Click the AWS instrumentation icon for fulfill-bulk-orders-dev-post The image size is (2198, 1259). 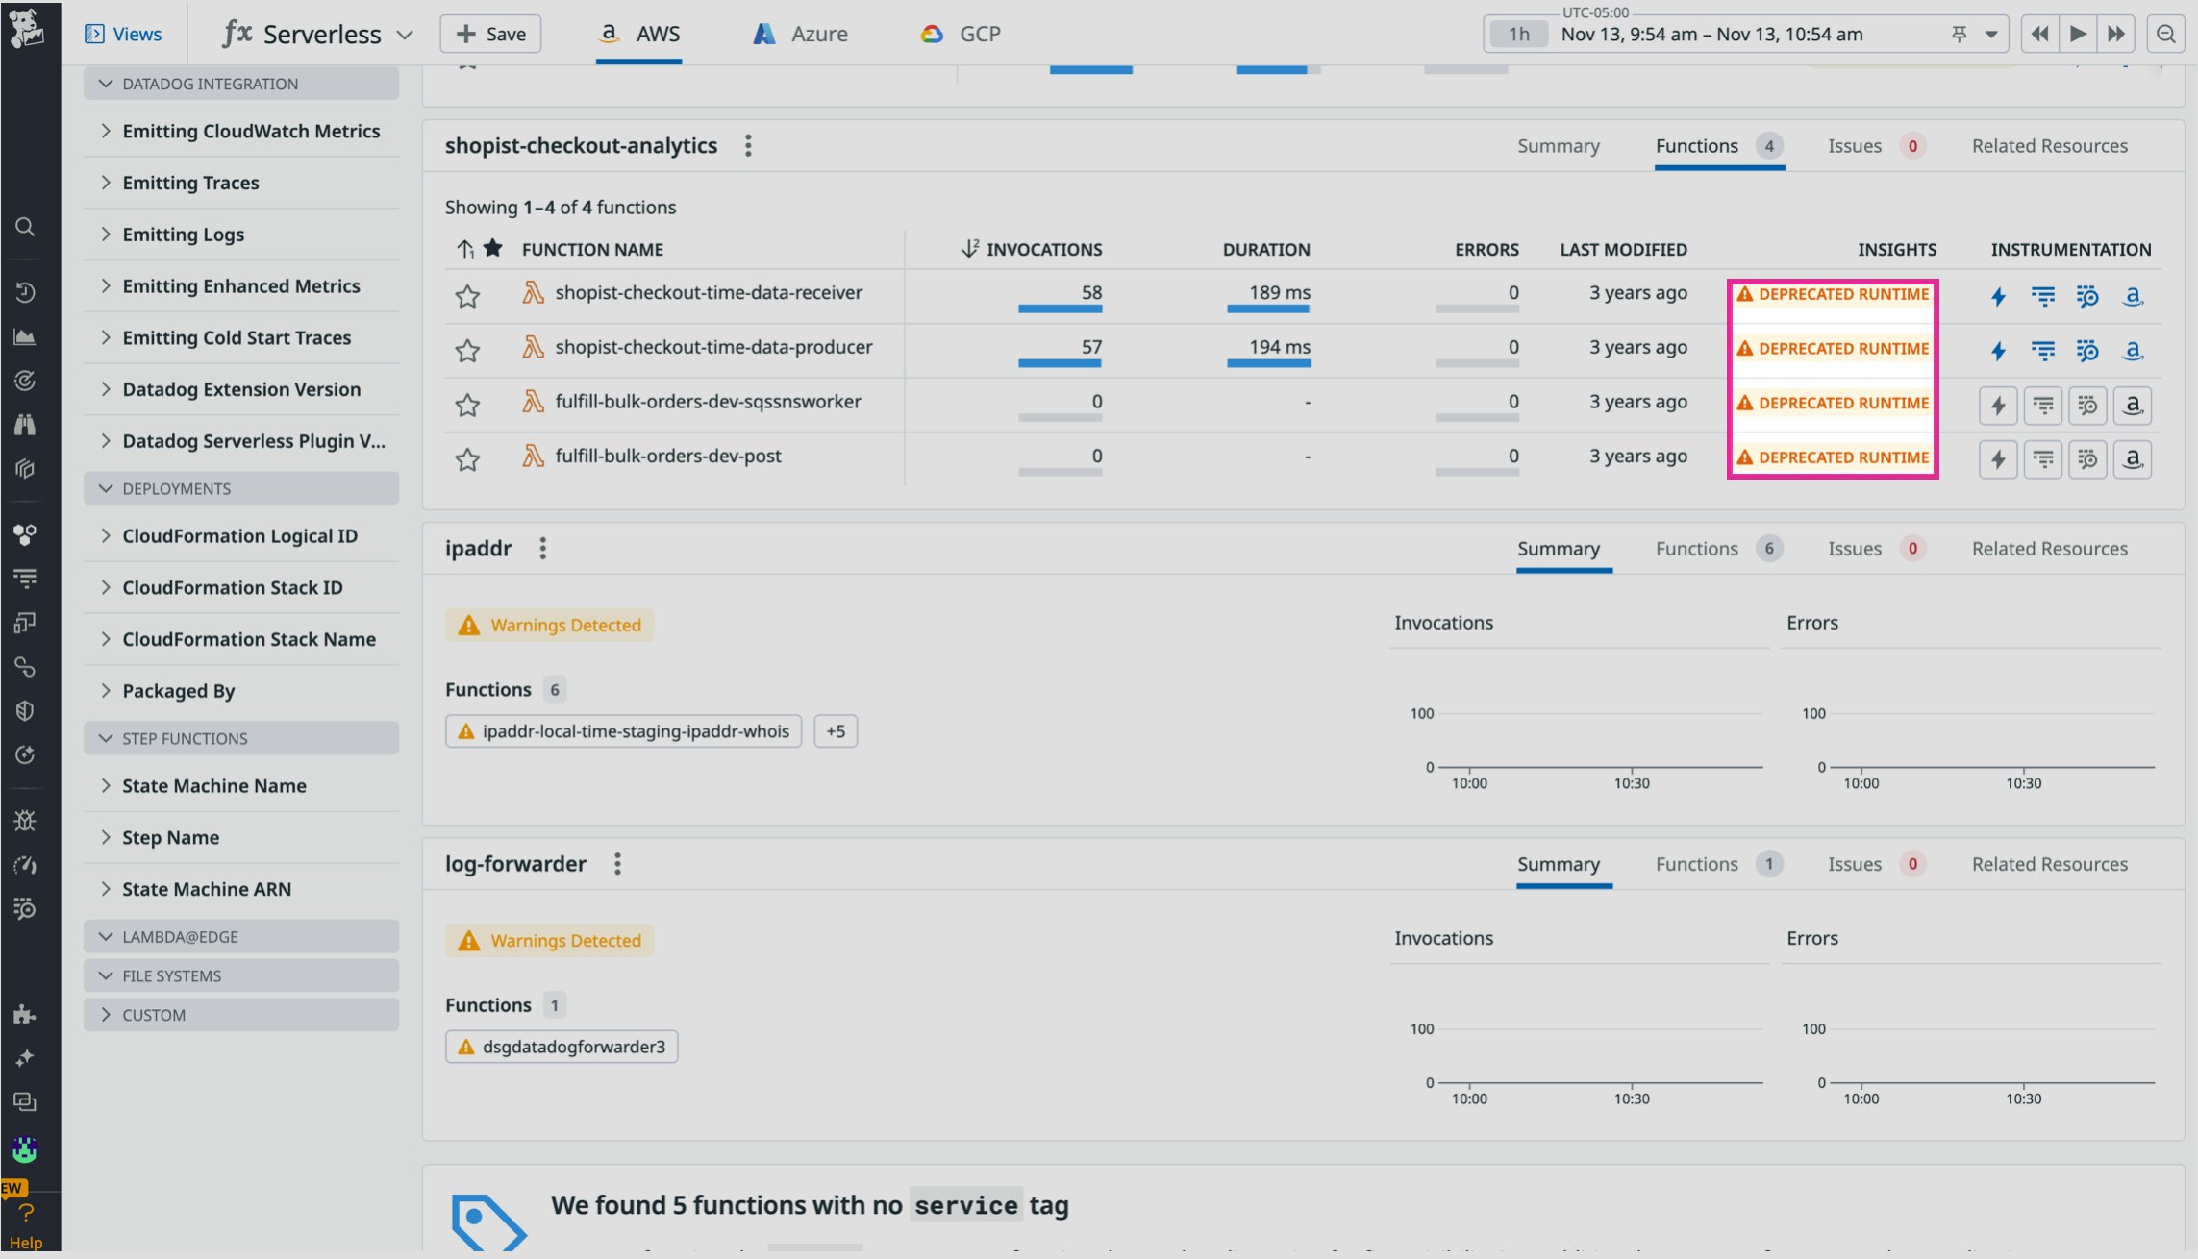(x=2132, y=459)
